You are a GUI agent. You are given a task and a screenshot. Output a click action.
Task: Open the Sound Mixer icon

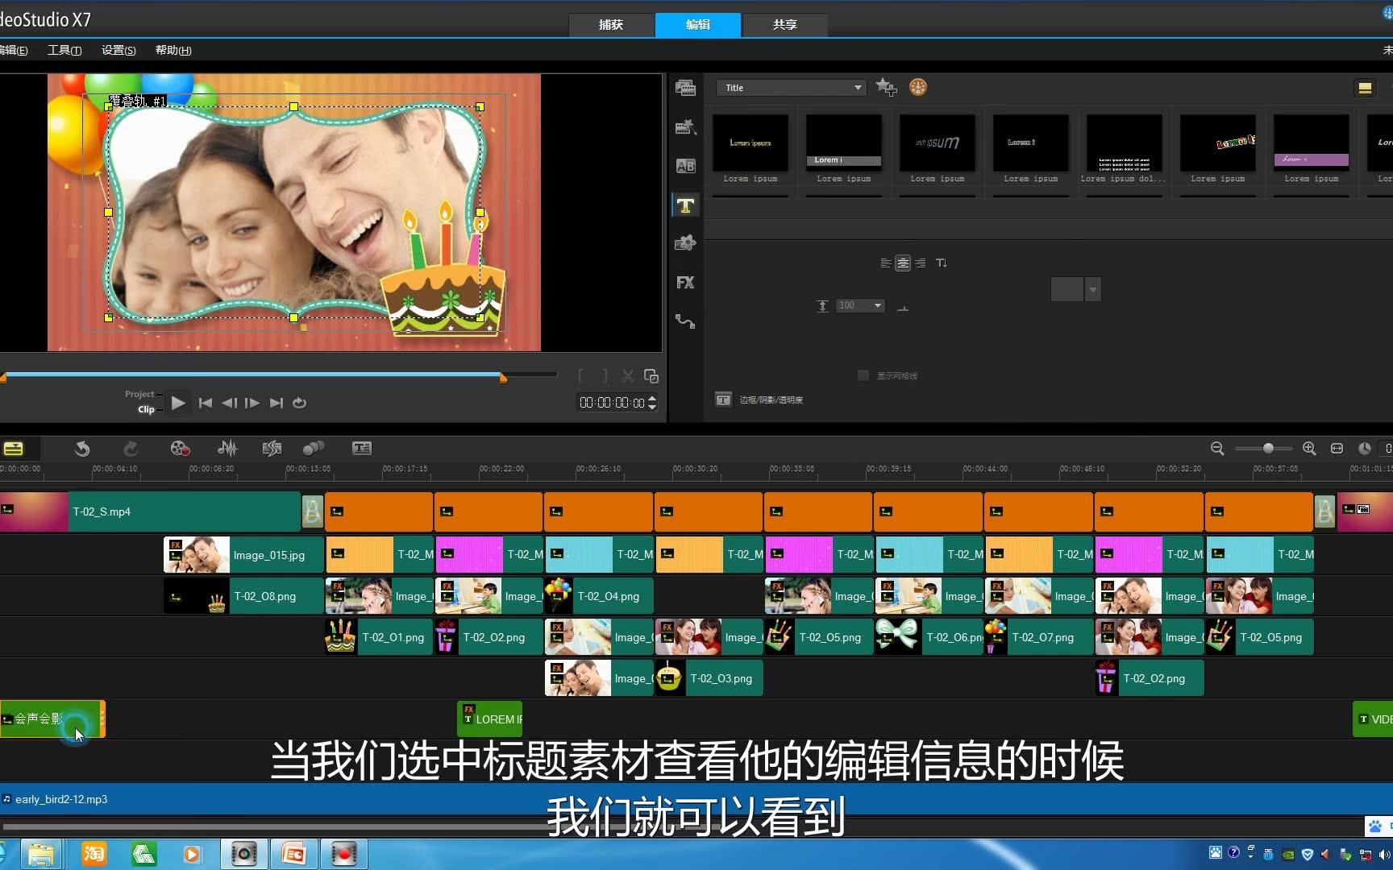coord(228,449)
